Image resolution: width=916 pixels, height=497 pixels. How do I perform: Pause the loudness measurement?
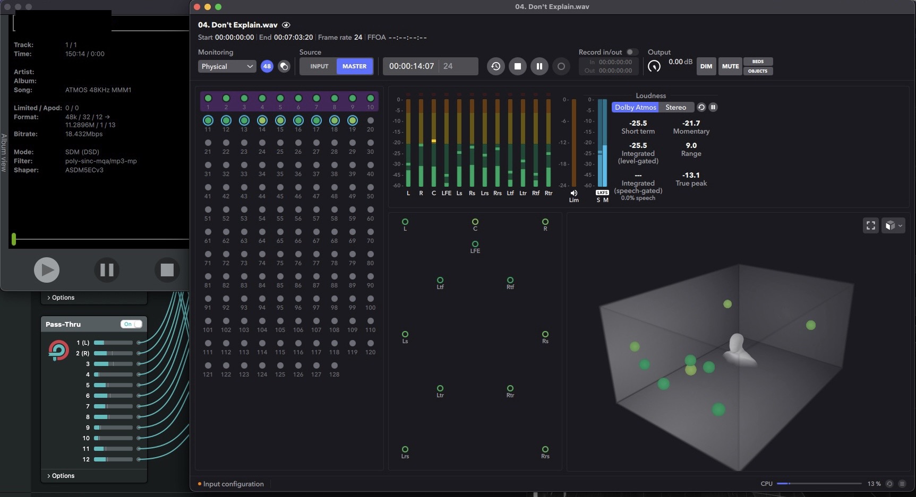click(x=713, y=107)
